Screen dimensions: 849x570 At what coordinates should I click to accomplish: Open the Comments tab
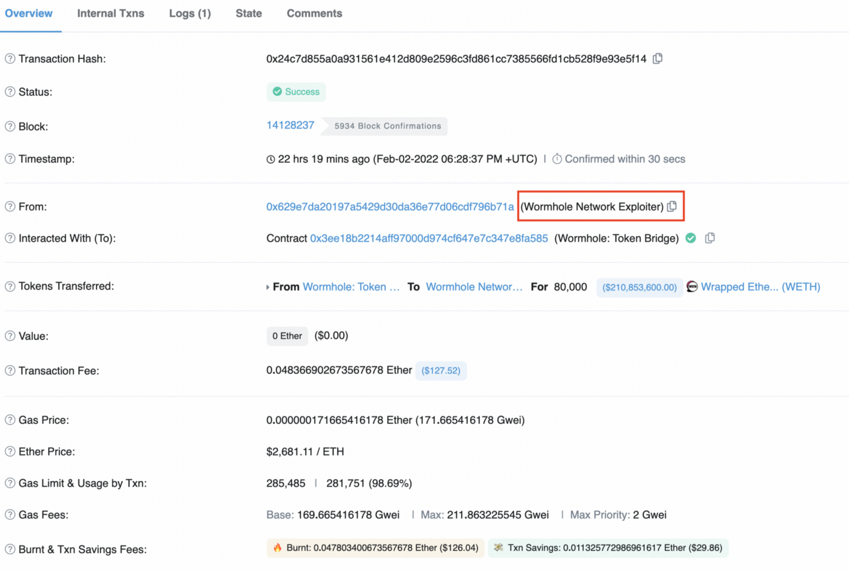click(x=314, y=13)
